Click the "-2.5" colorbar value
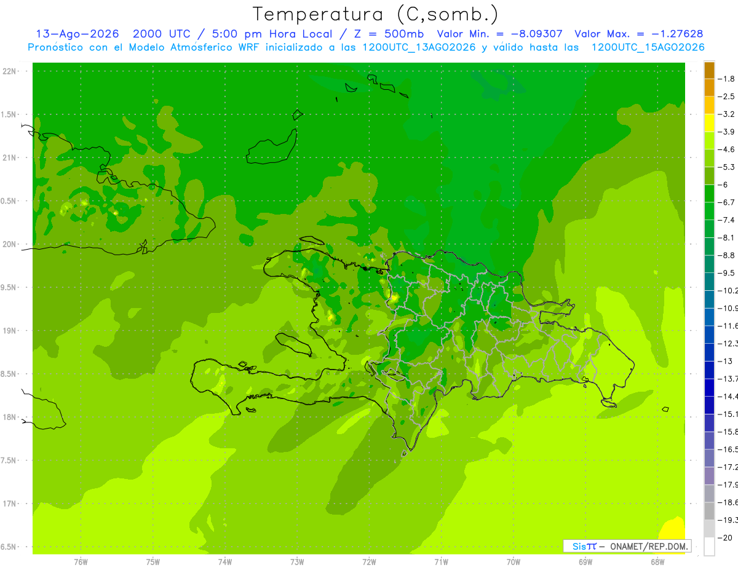738x570 pixels. coord(727,97)
